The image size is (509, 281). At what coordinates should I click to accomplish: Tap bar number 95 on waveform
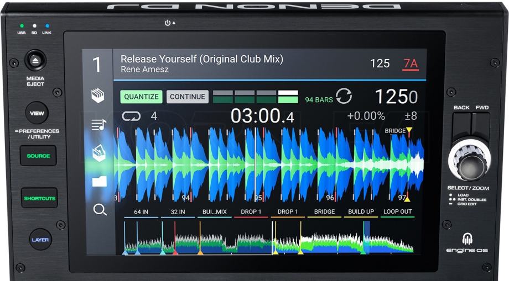click(x=258, y=198)
